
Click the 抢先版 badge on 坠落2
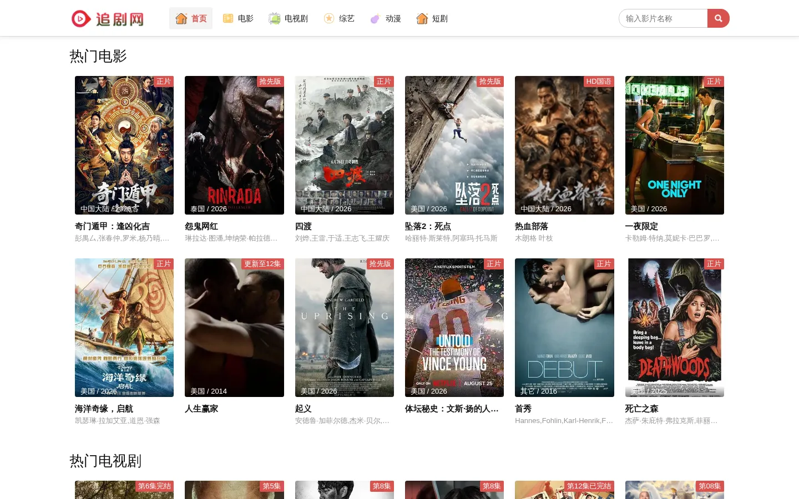490,82
